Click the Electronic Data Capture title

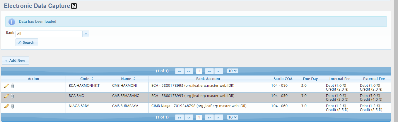[37, 6]
